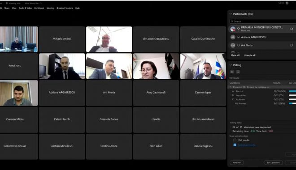The width and height of the screenshot is (296, 170).
Task: Select the Cristina Aldea tile
Action: coord(109,146)
